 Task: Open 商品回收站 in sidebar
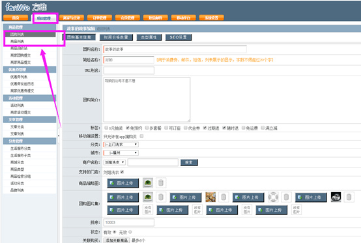pos(19,48)
